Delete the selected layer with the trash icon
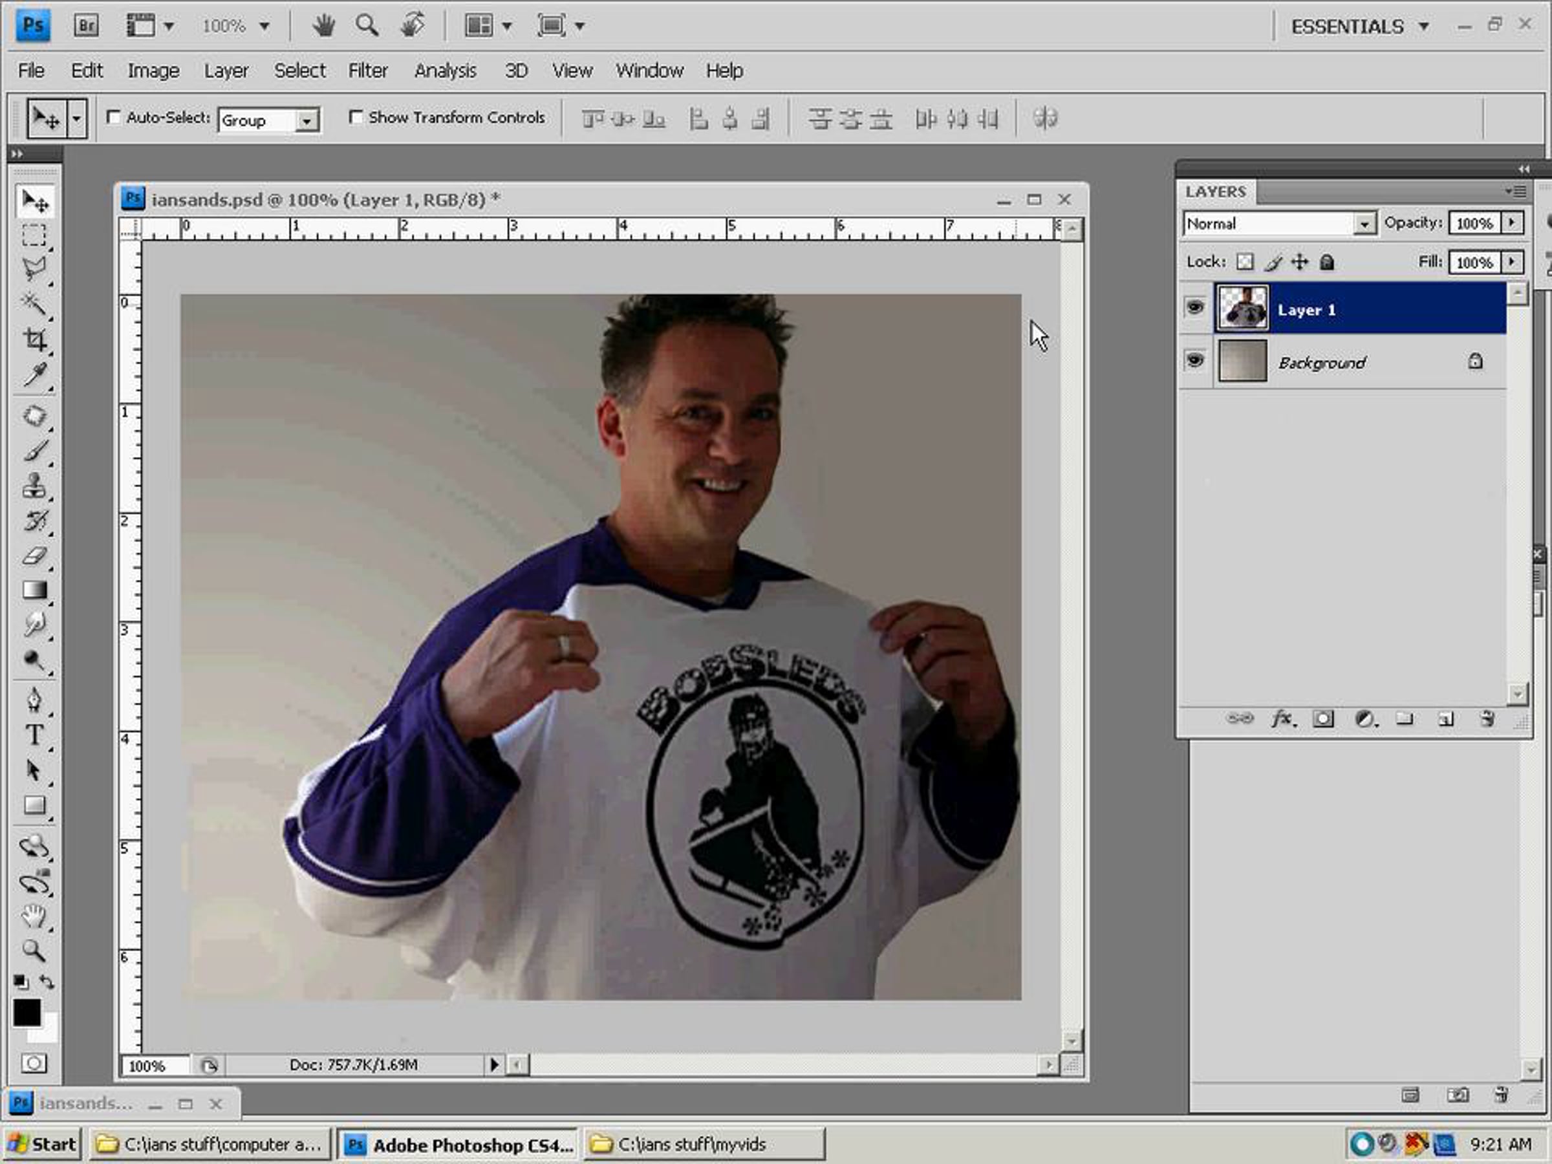The height and width of the screenshot is (1164, 1552). tap(1487, 718)
